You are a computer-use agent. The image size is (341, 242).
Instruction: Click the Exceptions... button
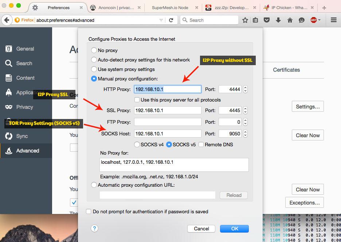click(305, 203)
